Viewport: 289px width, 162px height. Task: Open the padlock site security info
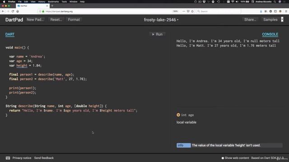point(43,11)
